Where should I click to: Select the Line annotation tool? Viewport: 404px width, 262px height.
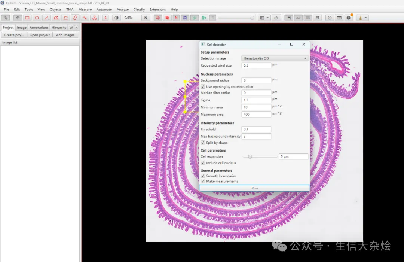pyautogui.click(x=46, y=18)
